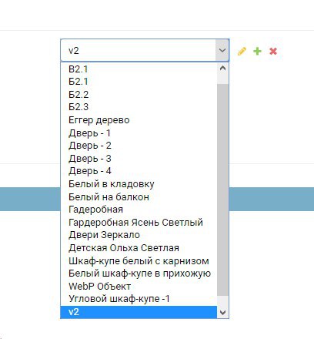Viewport: 314px width, 339px height.
Task: Pick Еггер дерево from the list
Action: coord(139,120)
